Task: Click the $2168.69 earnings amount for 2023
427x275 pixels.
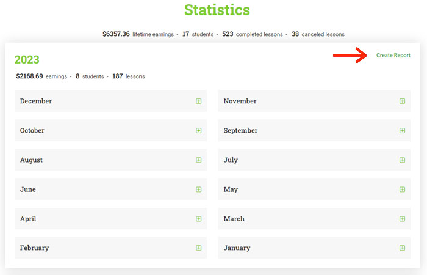Action: (30, 76)
